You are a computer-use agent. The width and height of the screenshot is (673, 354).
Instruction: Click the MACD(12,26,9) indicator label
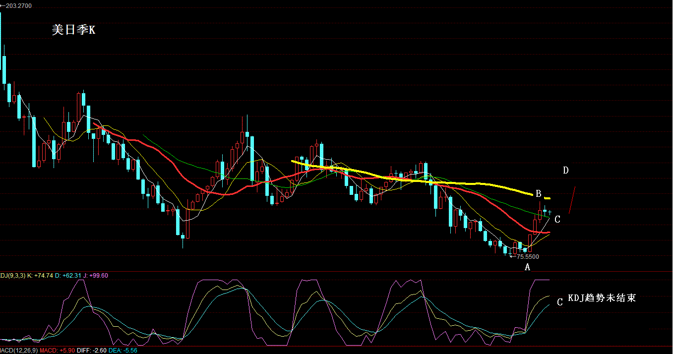coord(19,350)
